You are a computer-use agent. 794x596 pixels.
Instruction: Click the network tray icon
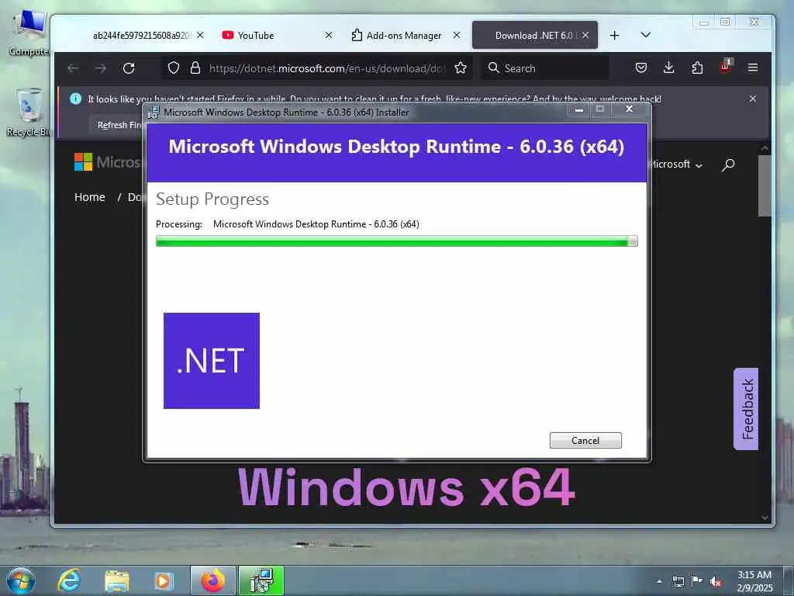(x=678, y=581)
